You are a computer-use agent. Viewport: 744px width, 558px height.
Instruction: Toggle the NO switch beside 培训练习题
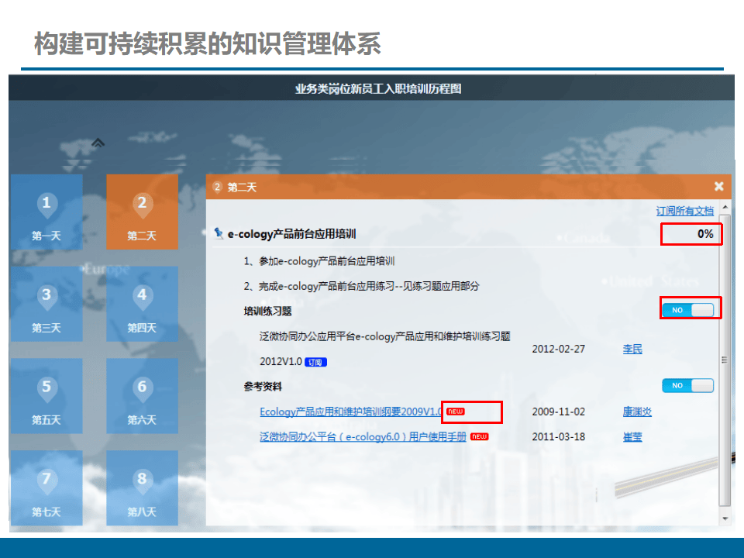(x=688, y=310)
